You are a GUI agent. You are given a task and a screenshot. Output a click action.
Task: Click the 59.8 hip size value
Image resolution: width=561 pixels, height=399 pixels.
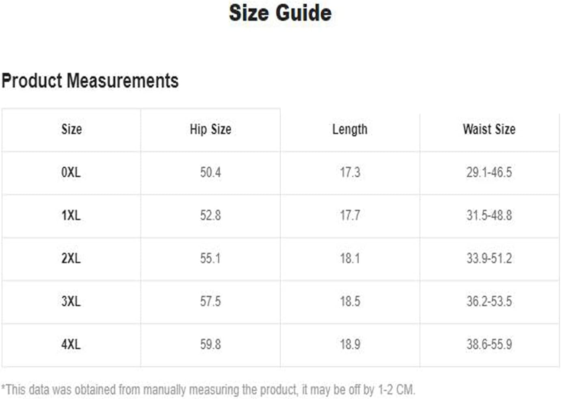pyautogui.click(x=210, y=344)
